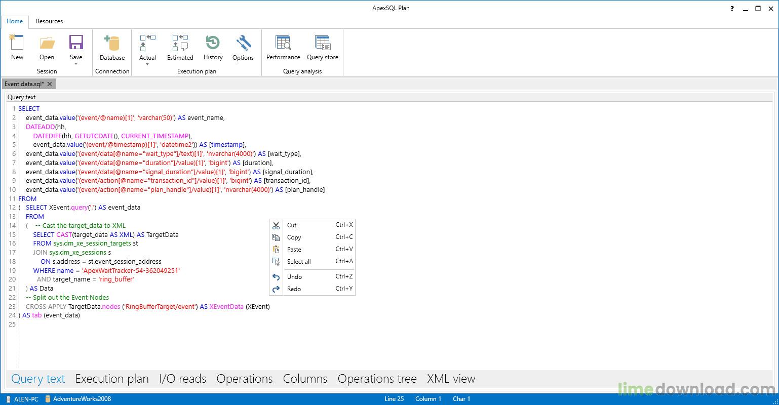Select Paste in the context menu
The width and height of the screenshot is (779, 405).
[x=294, y=250]
